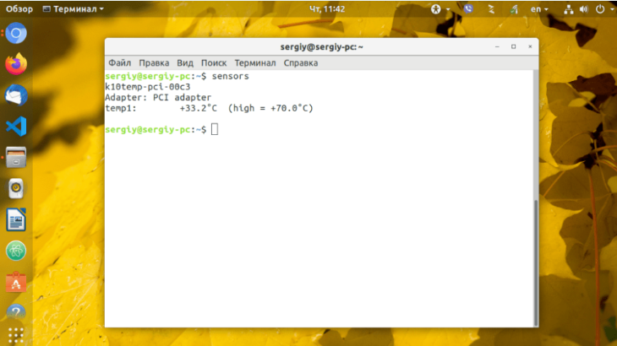Open the Правка menu
Viewport: 617px width, 346px height.
click(154, 63)
